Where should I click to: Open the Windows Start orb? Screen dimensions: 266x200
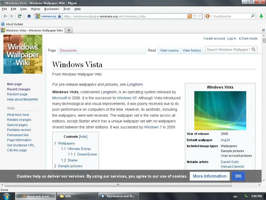coord(6,196)
